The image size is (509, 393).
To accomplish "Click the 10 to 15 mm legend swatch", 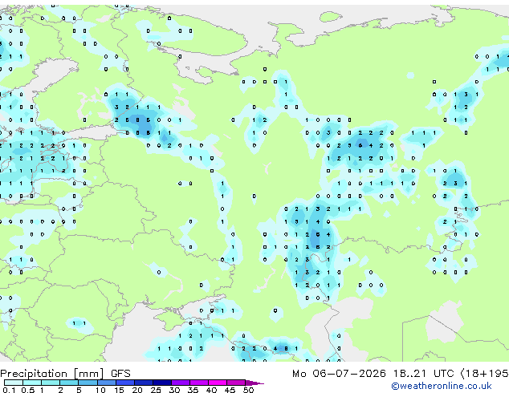I will [x=107, y=383].
